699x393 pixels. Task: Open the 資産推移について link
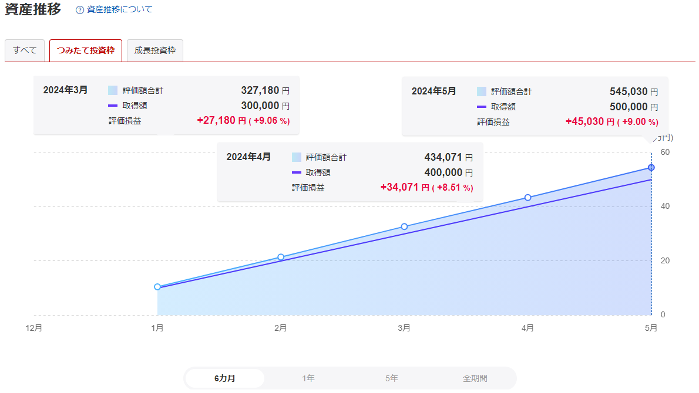[119, 10]
